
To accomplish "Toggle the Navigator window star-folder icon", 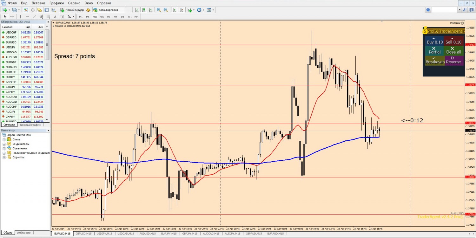I will click(40, 10).
